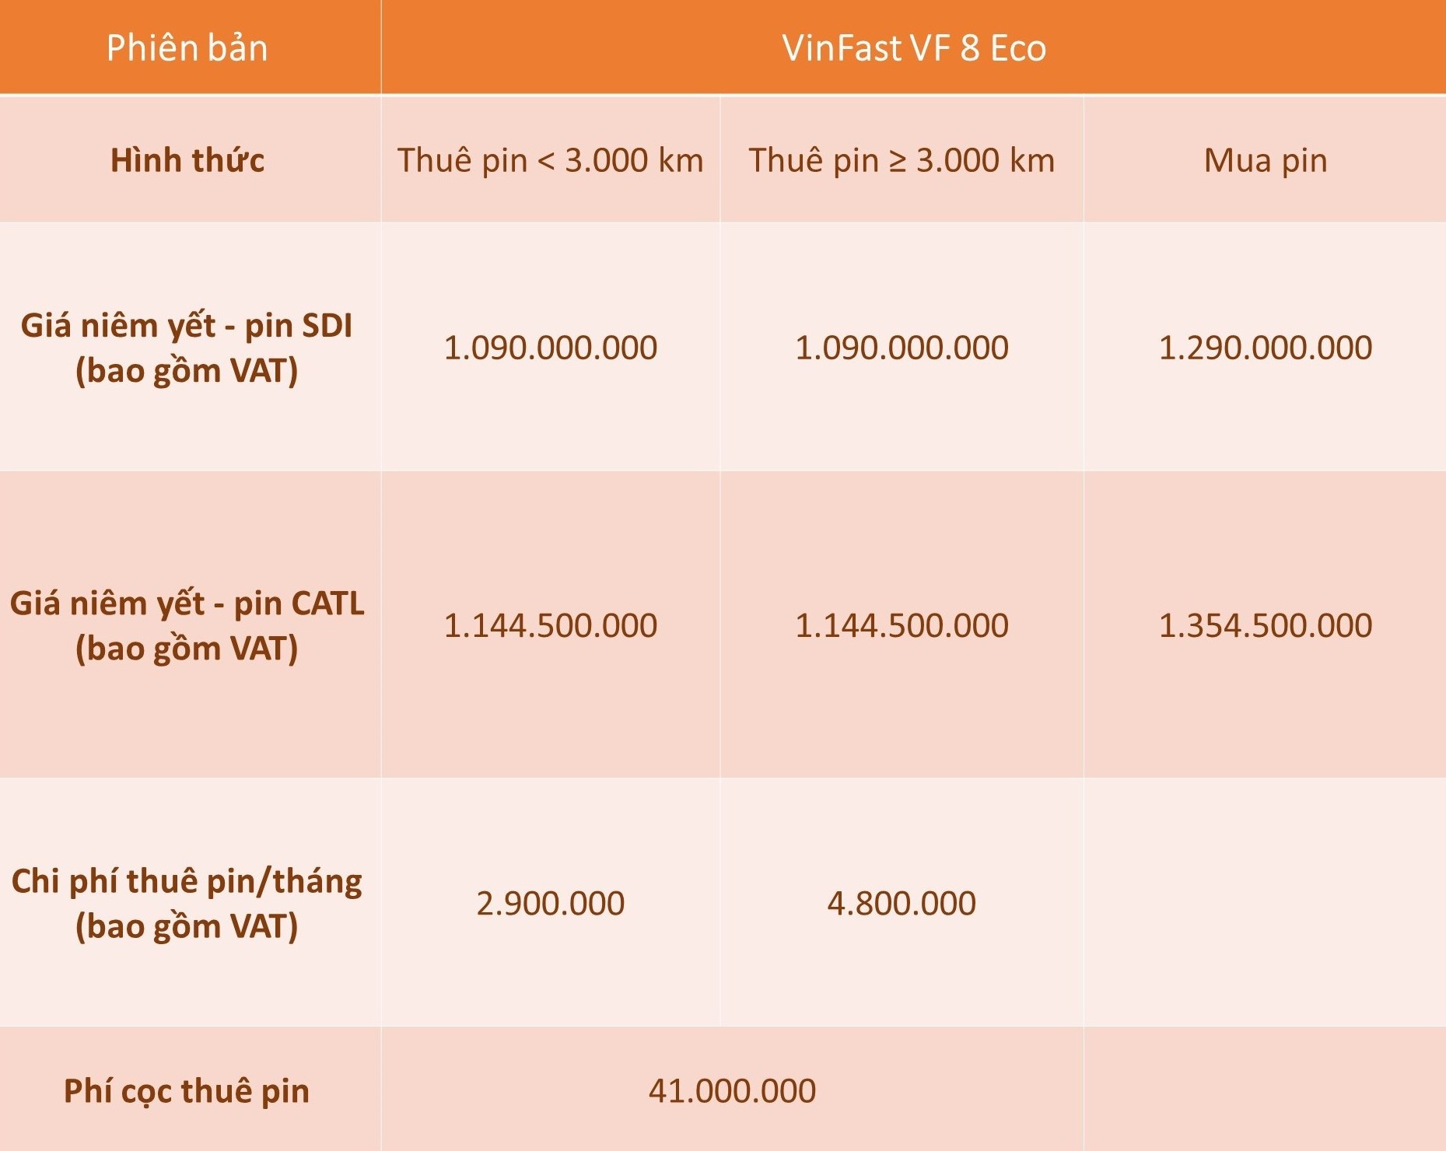Click the "Thuê pin ≥ 3.000 km" column heading
The height and width of the screenshot is (1151, 1446).
coord(902,160)
